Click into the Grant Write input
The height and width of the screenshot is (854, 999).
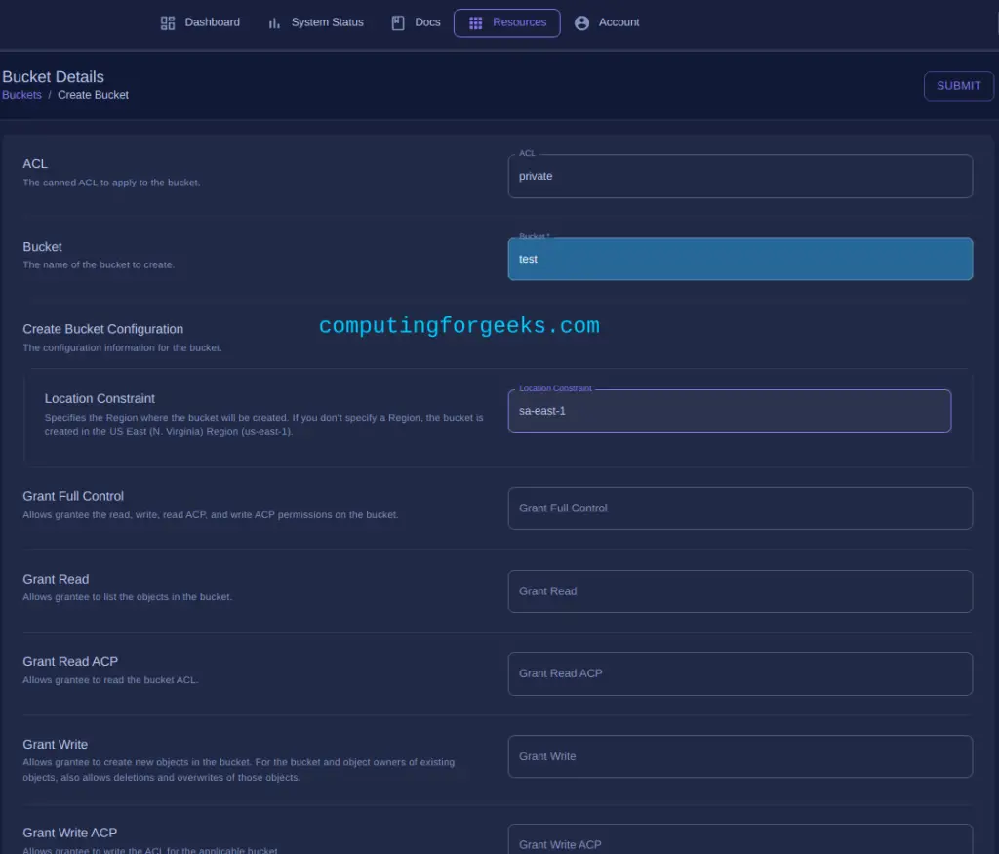coord(739,756)
